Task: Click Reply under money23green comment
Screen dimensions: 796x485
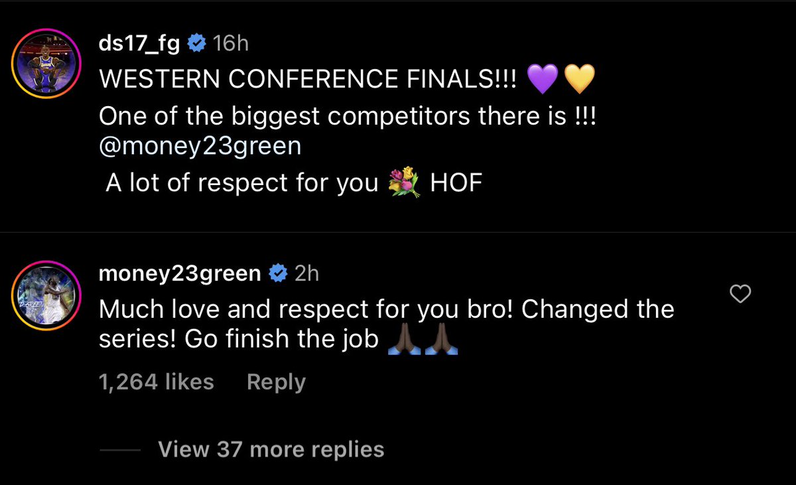Action: 276,381
